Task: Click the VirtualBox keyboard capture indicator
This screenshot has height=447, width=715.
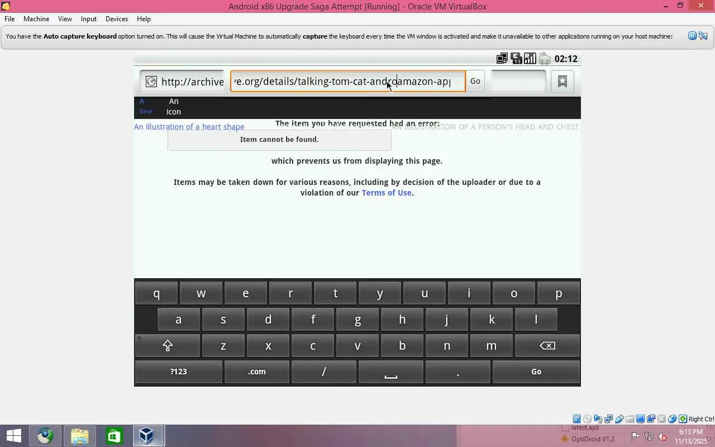Action: pyautogui.click(x=683, y=419)
